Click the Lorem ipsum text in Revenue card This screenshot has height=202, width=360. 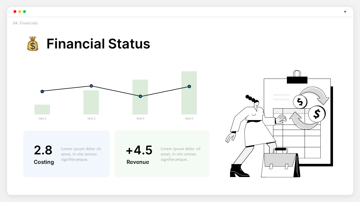(181, 154)
